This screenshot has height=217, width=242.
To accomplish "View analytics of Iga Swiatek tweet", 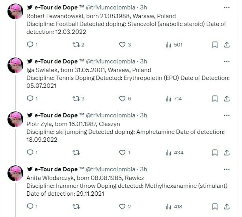I will (174, 98).
